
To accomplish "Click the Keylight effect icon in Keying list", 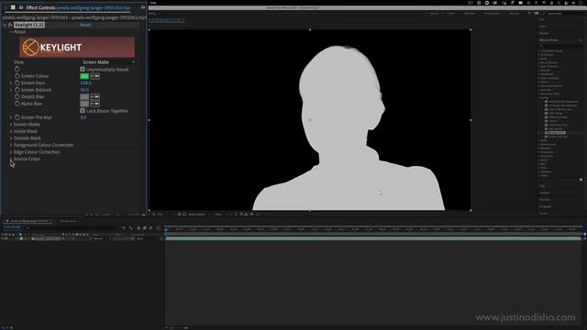I will click(x=547, y=133).
